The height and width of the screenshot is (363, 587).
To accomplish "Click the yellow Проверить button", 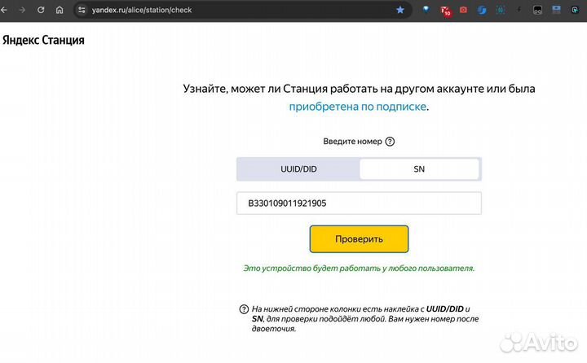I will (x=359, y=239).
